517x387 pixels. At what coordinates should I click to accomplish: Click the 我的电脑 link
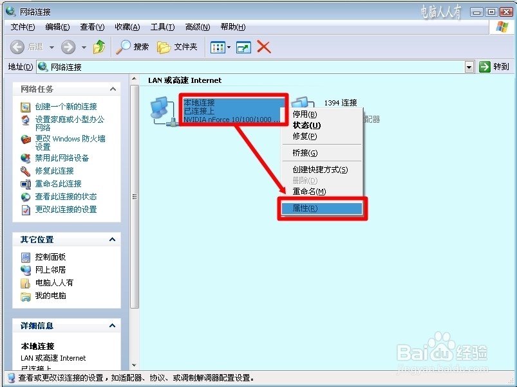pyautogui.click(x=50, y=296)
